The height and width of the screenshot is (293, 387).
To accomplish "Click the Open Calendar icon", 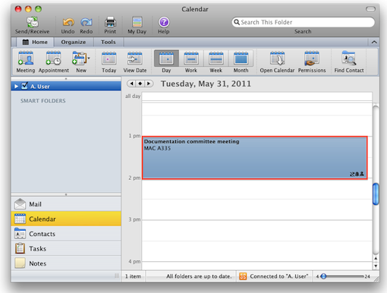I will coord(277,58).
